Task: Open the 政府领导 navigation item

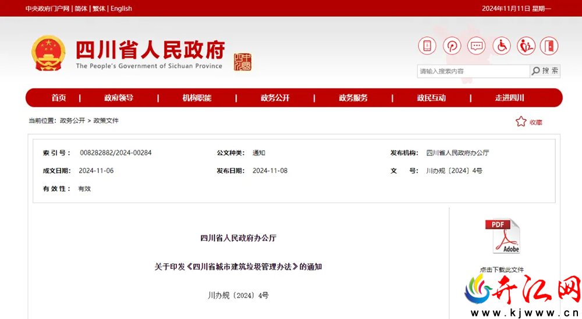Action: tap(119, 98)
